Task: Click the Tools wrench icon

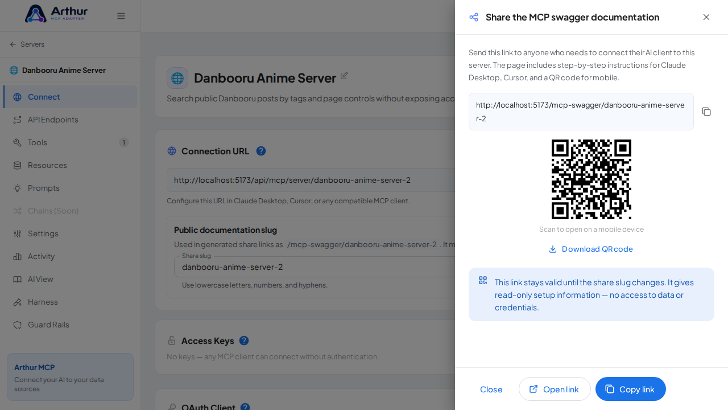Action: tap(18, 142)
